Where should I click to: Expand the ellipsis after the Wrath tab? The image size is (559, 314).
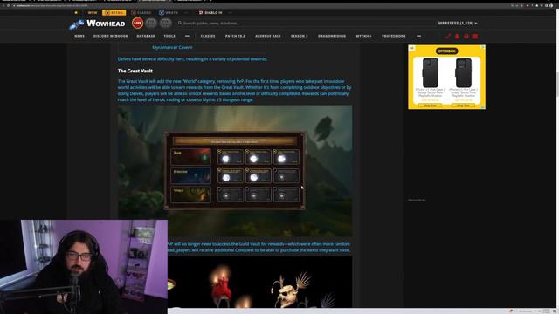pos(186,13)
